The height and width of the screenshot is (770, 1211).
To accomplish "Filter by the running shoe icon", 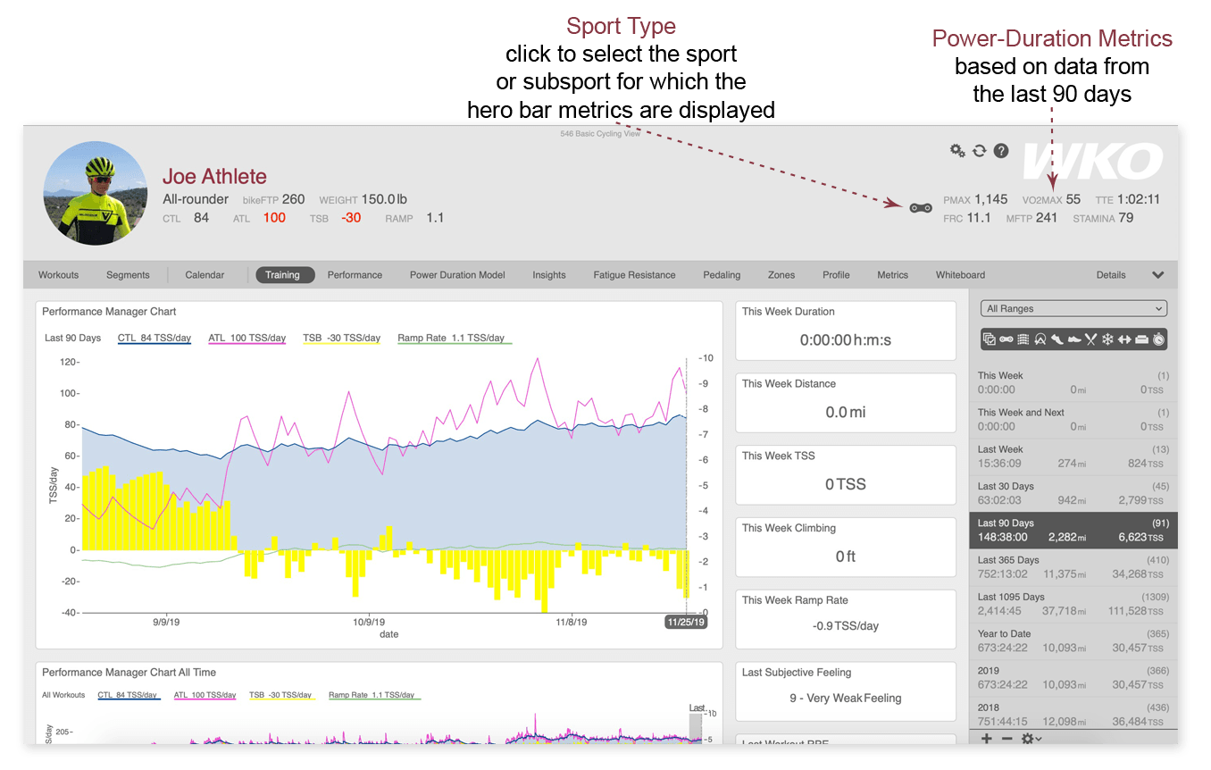I will pos(1056,339).
